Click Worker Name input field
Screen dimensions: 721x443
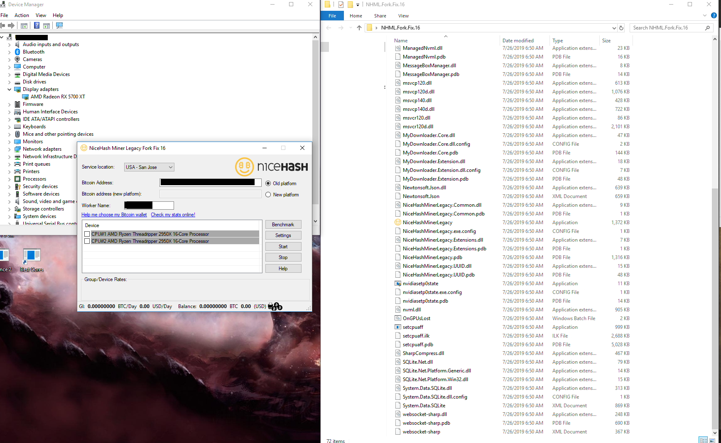point(149,206)
